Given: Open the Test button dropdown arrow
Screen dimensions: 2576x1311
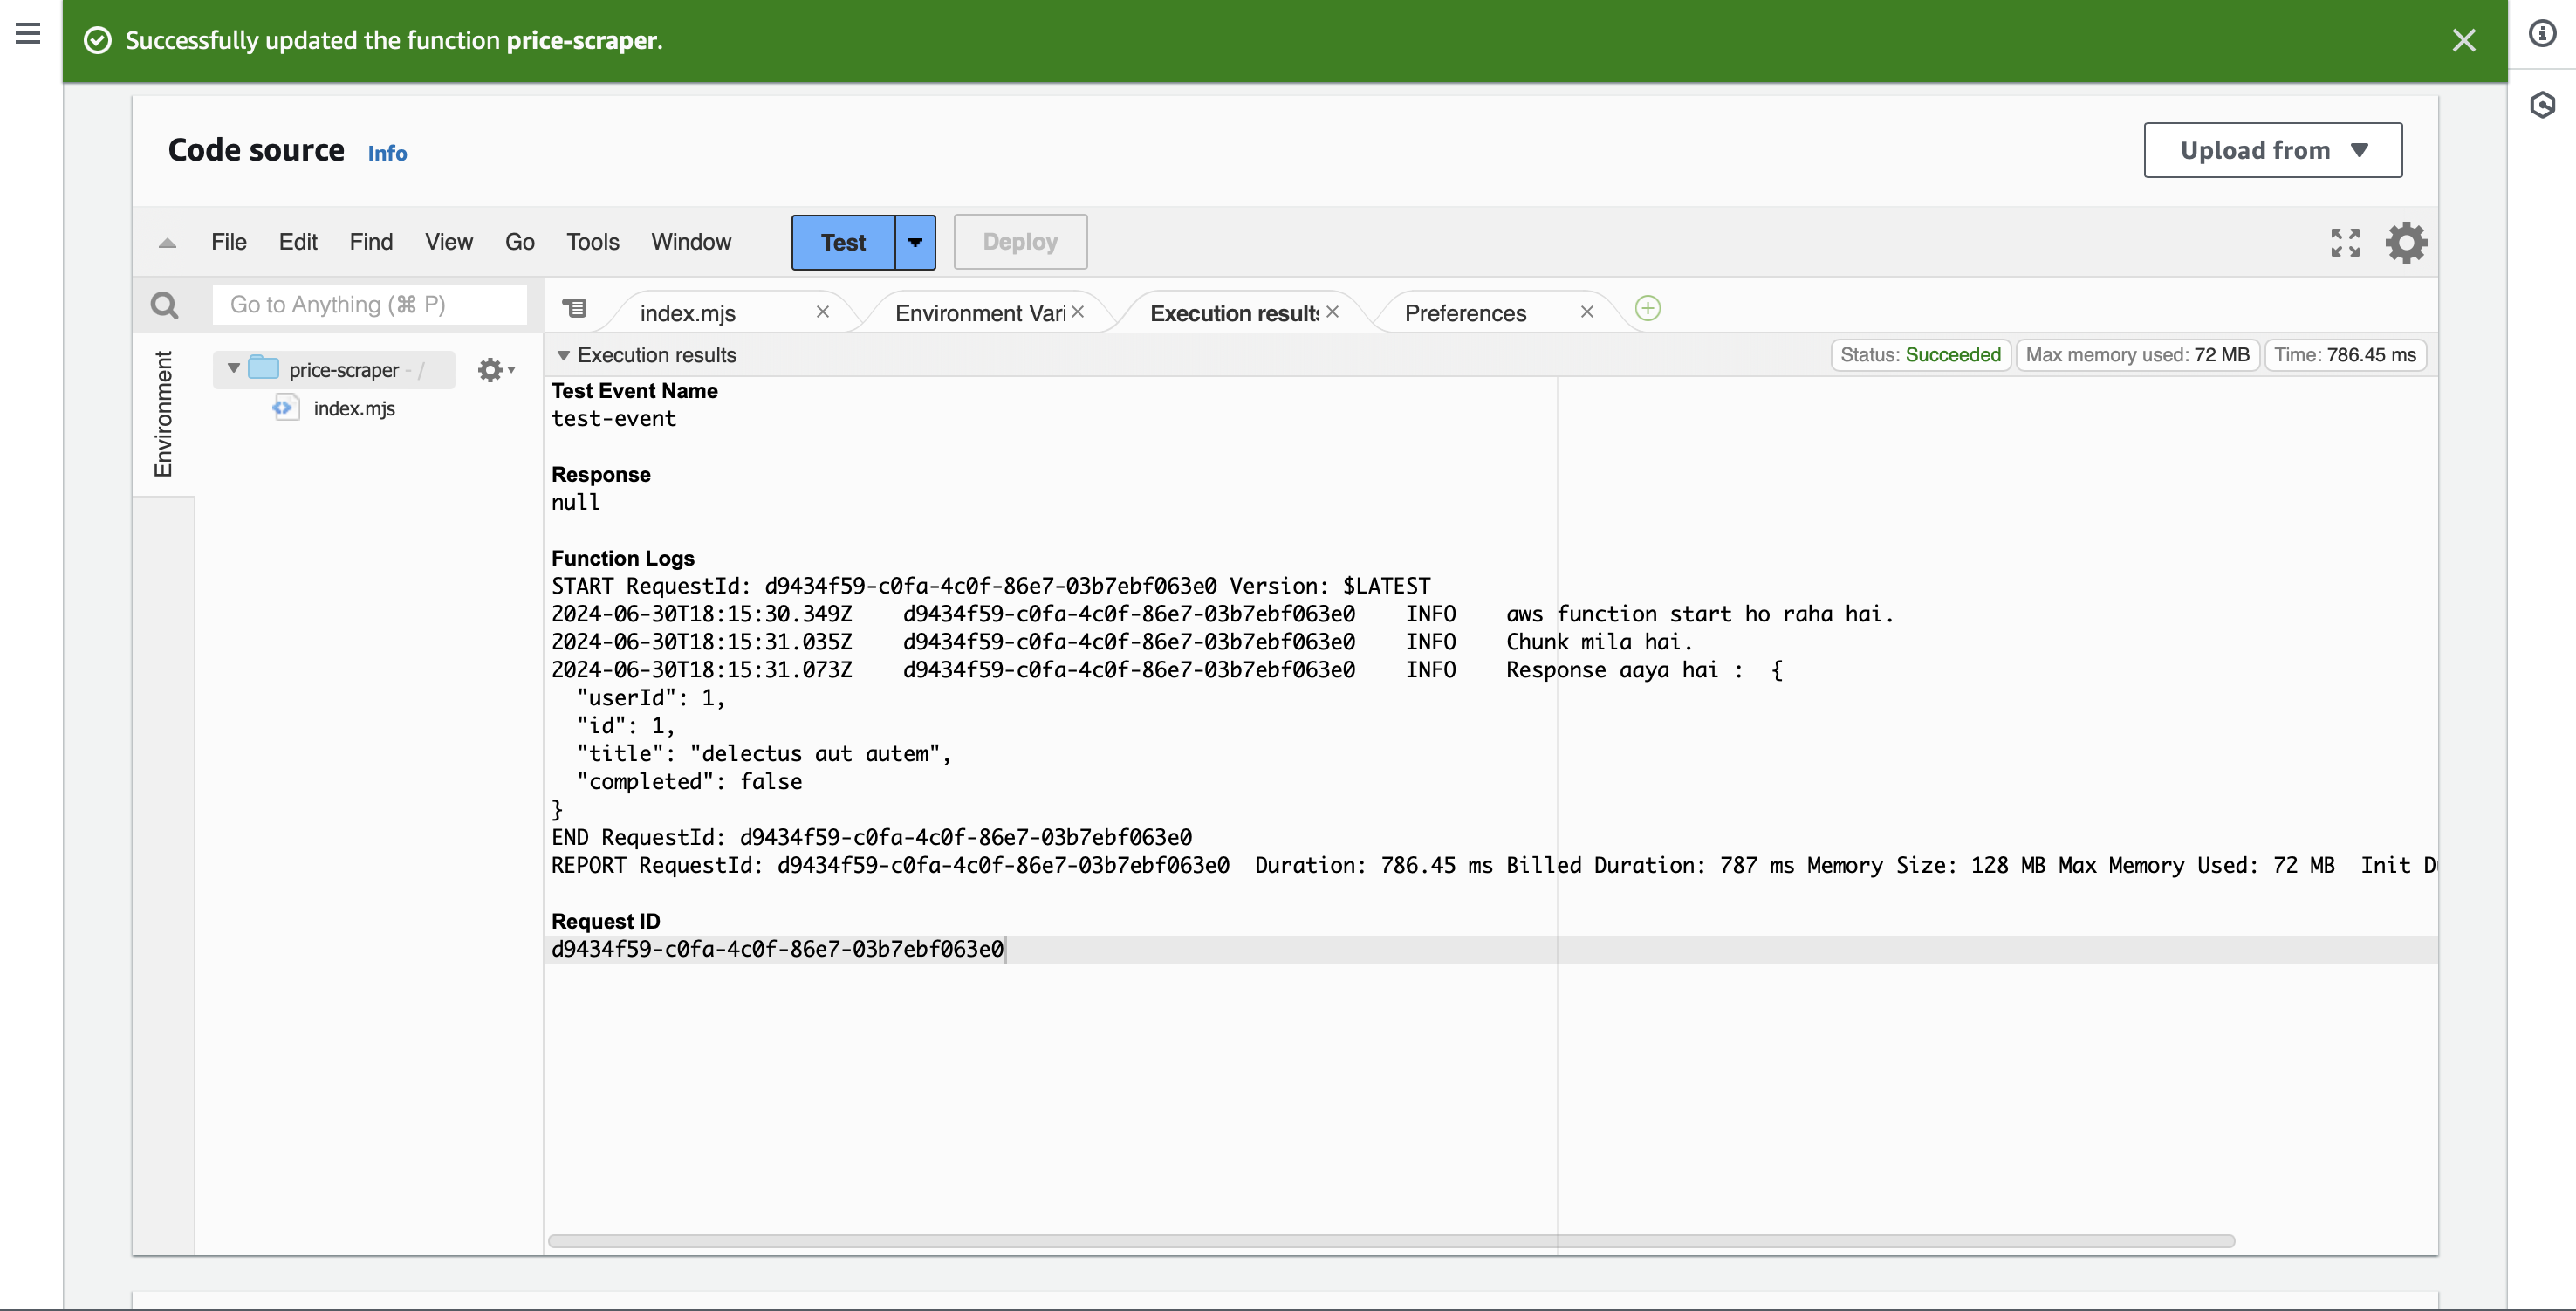Looking at the screenshot, I should [x=915, y=242].
